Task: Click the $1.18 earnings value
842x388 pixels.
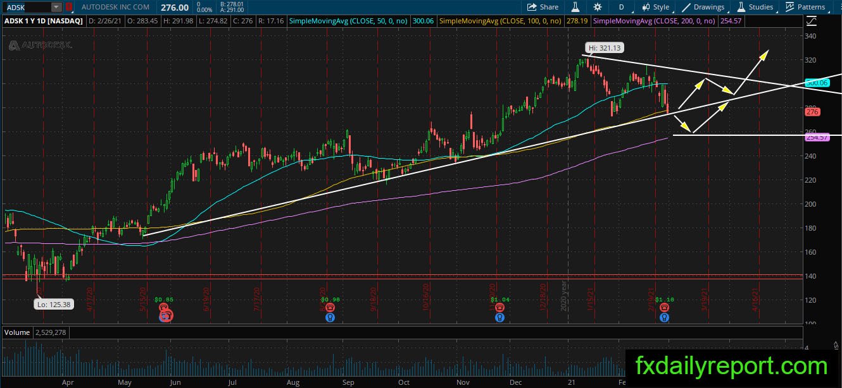Action: pyautogui.click(x=665, y=299)
